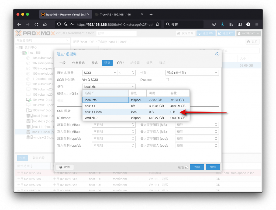
Task: Click the datacenter server icon in tree
Action: point(21,47)
